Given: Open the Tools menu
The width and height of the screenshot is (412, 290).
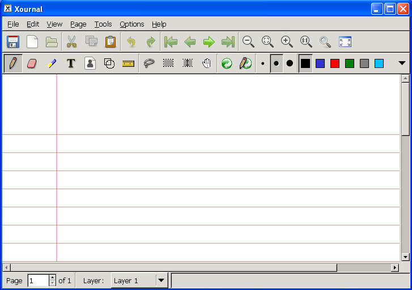Looking at the screenshot, I should 103,24.
